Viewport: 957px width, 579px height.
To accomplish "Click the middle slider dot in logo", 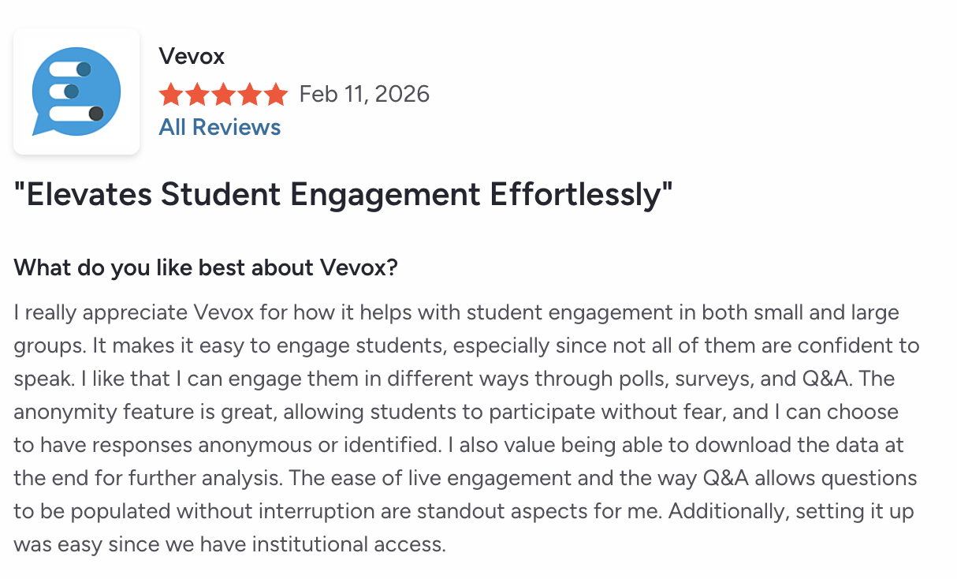I will [71, 92].
